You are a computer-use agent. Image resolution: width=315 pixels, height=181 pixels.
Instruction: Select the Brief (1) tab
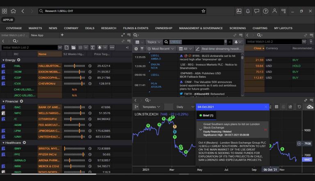click(x=206, y=115)
